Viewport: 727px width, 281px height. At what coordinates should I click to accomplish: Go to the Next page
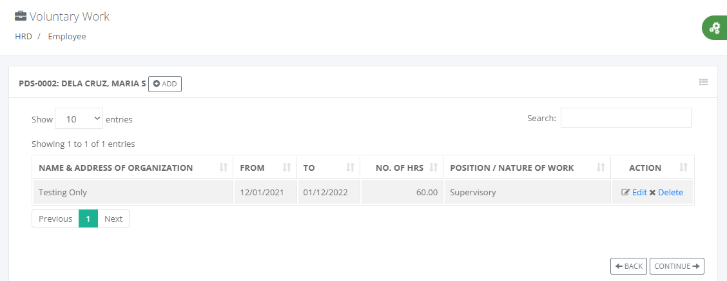113,219
